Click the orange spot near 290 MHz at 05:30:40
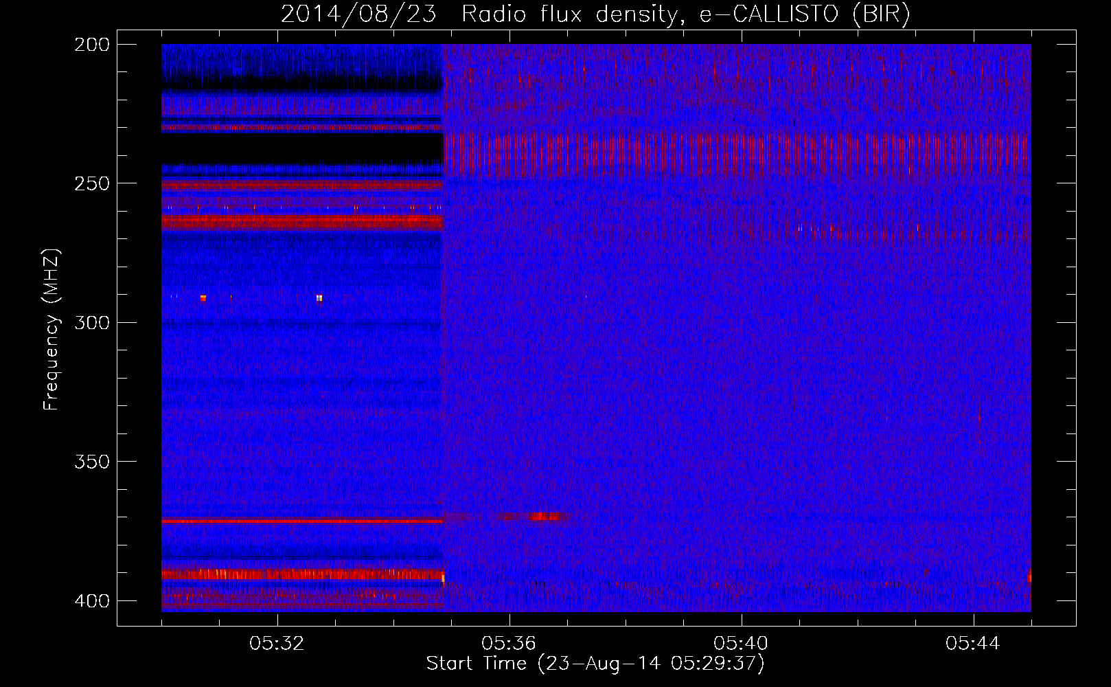Screen dimensions: 1111x687 click(x=203, y=298)
